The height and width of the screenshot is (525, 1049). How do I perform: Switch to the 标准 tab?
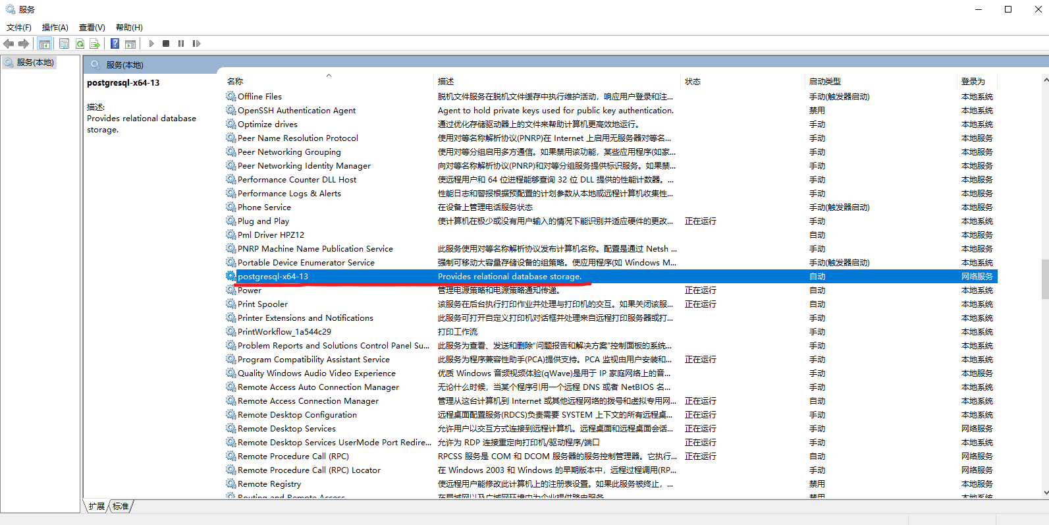pyautogui.click(x=121, y=506)
